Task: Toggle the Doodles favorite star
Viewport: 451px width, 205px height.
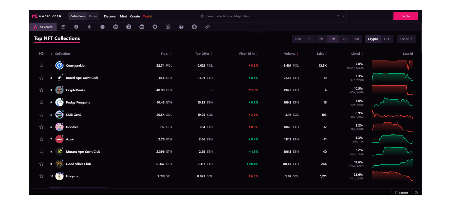Action: click(41, 127)
